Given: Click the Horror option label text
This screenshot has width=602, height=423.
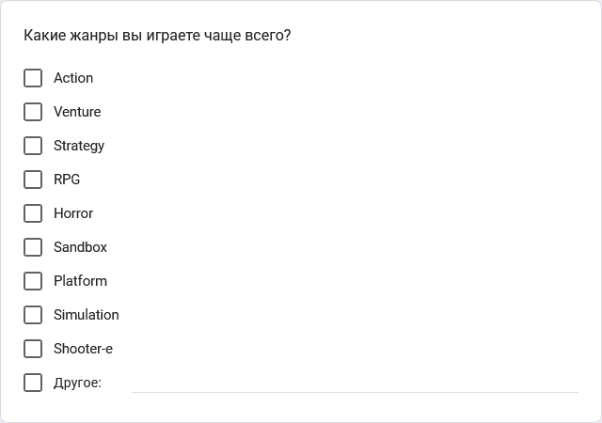Looking at the screenshot, I should pos(73,213).
